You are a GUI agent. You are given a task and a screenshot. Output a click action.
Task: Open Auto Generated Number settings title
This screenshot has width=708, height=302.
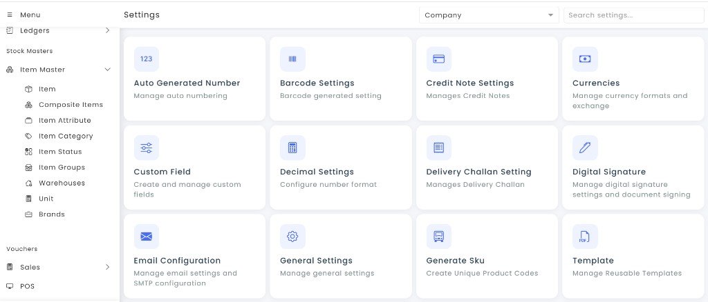point(187,83)
